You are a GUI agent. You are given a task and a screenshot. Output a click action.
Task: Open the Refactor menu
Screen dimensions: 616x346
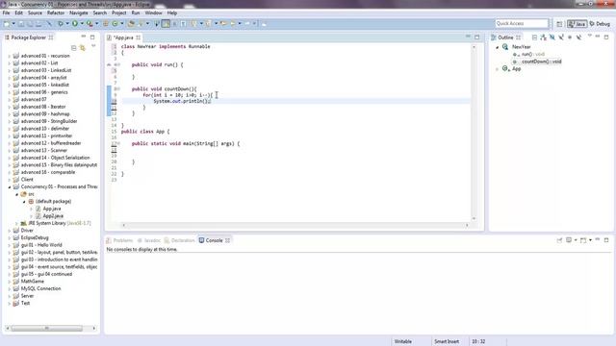(x=56, y=12)
